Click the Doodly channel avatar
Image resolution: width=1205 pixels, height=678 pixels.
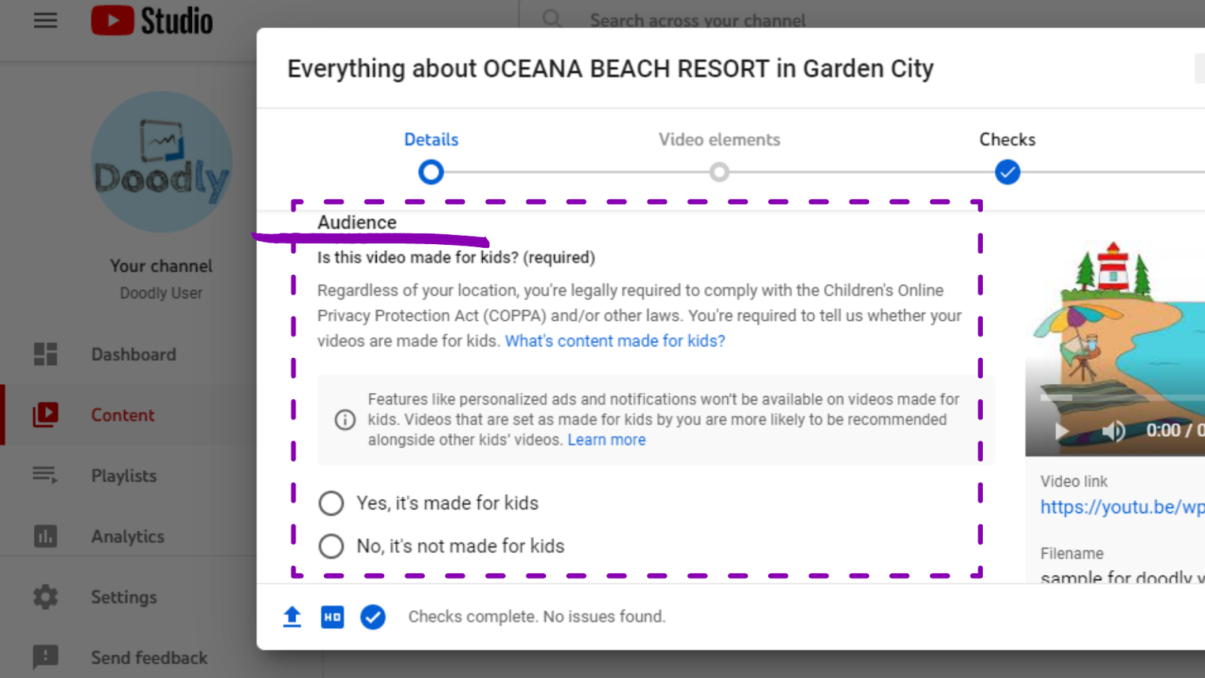(161, 162)
